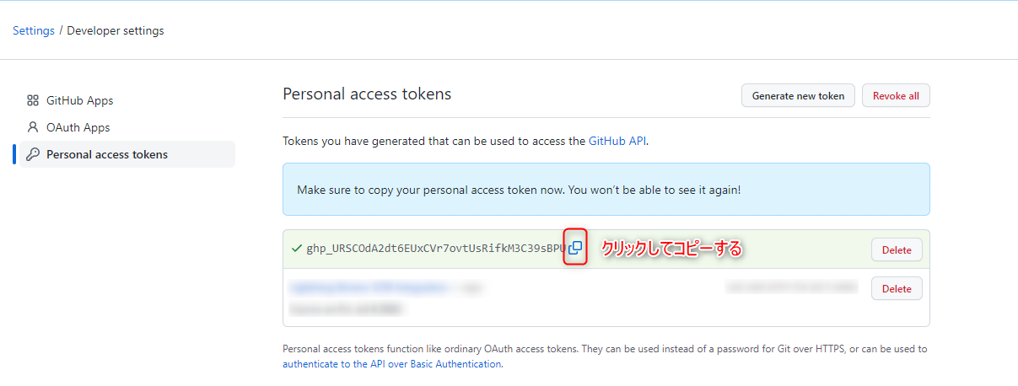Go to the OAuth Apps sidebar item
Screen dimensions: 1018x386
pos(78,127)
